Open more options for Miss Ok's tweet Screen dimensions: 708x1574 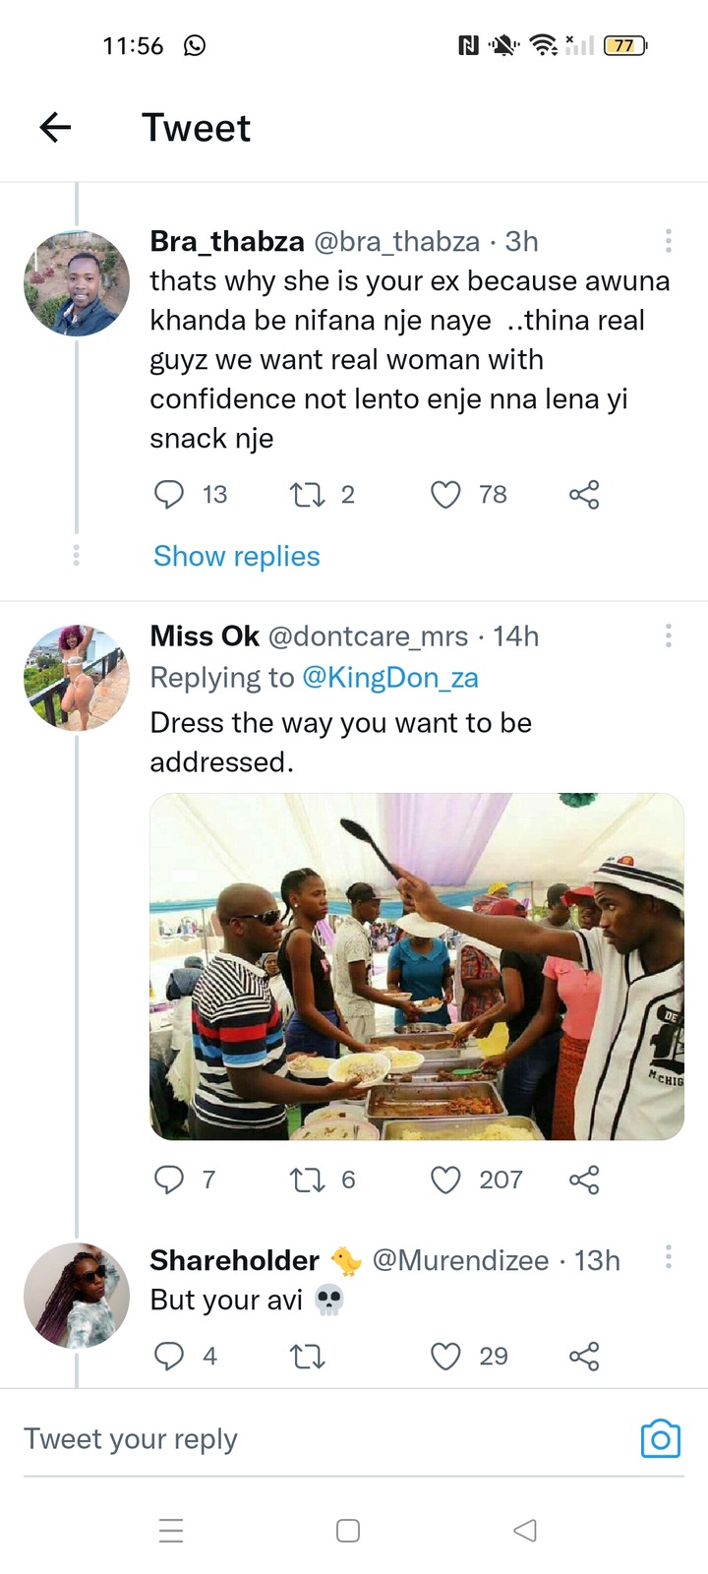pyautogui.click(x=669, y=636)
